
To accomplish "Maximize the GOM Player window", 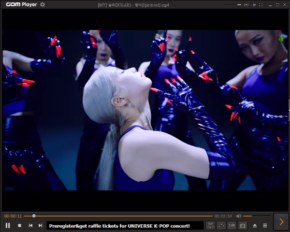I will [277, 5].
